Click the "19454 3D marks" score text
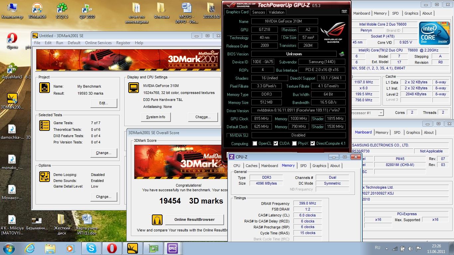Screen dimensions: 454x255 (191, 201)
